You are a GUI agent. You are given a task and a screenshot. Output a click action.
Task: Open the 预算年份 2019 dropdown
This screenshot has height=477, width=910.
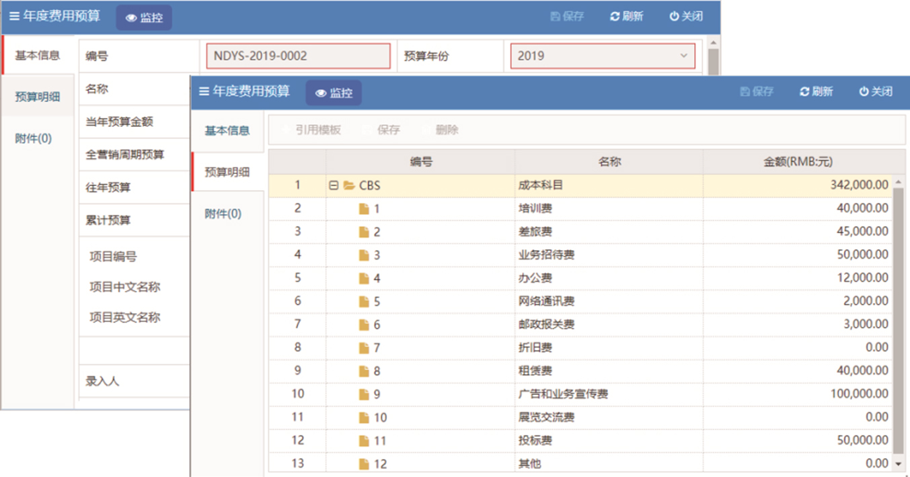(683, 56)
